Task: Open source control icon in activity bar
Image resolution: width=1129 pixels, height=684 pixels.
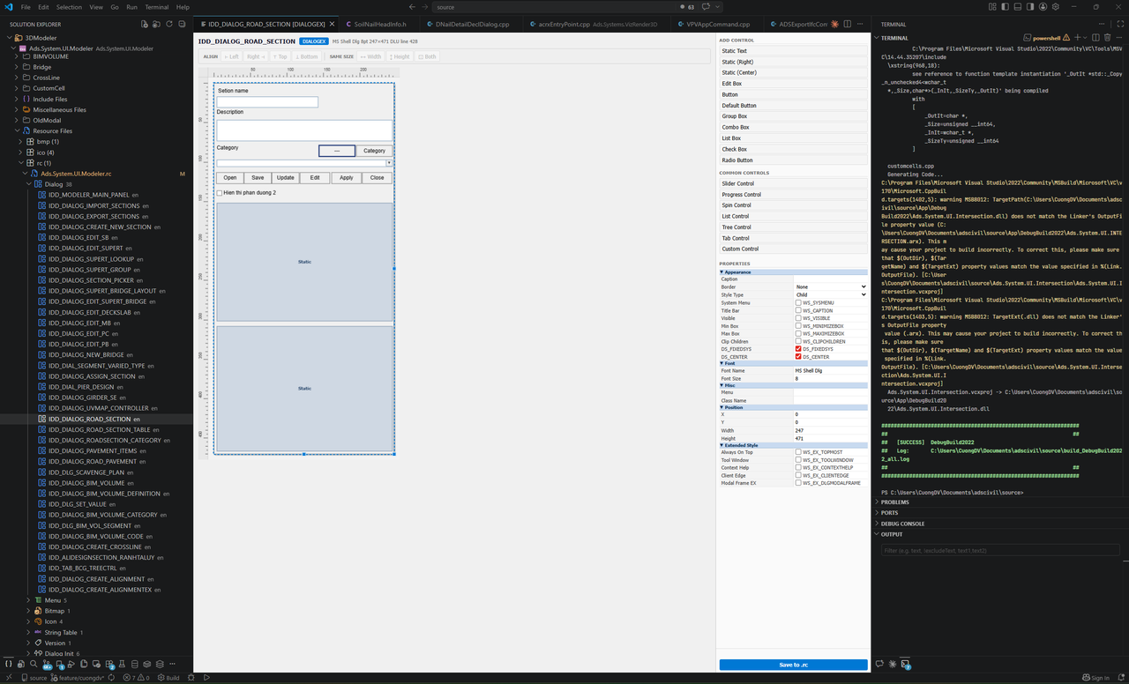Action: point(47,664)
